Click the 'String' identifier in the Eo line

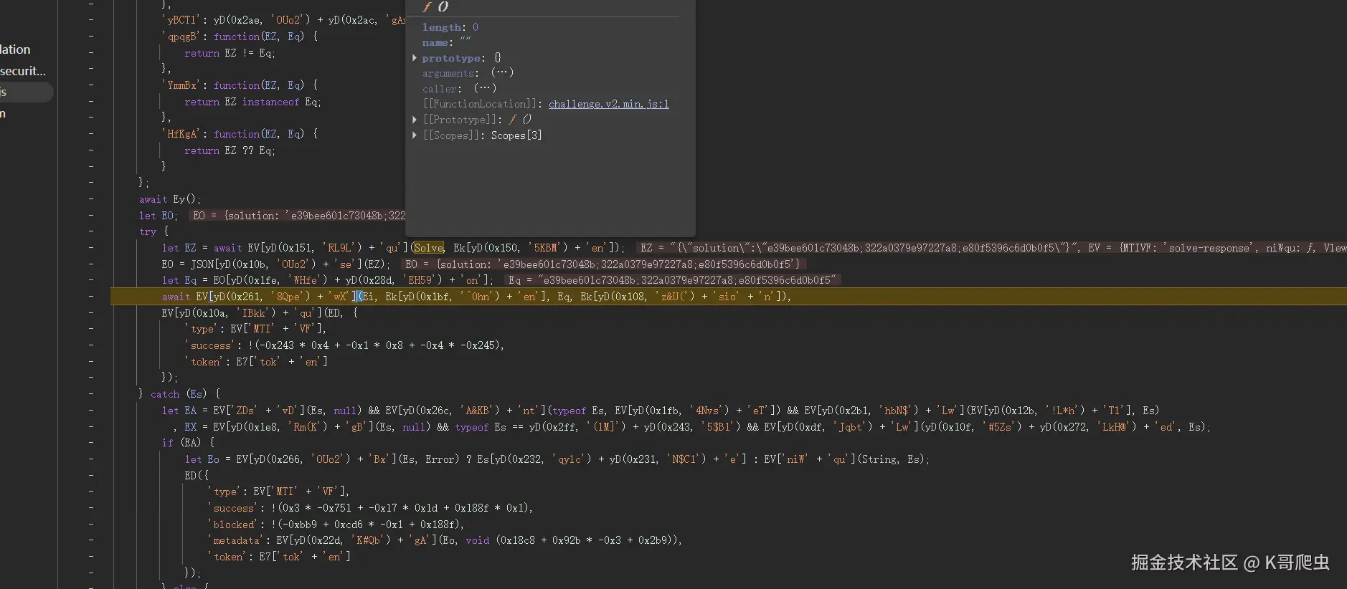tap(878, 459)
